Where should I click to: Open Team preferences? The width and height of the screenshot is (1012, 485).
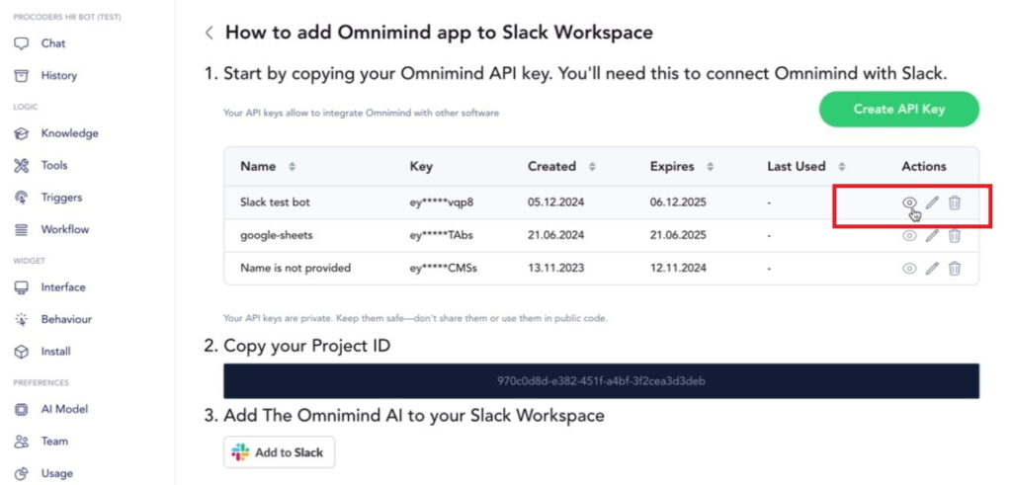(x=54, y=442)
